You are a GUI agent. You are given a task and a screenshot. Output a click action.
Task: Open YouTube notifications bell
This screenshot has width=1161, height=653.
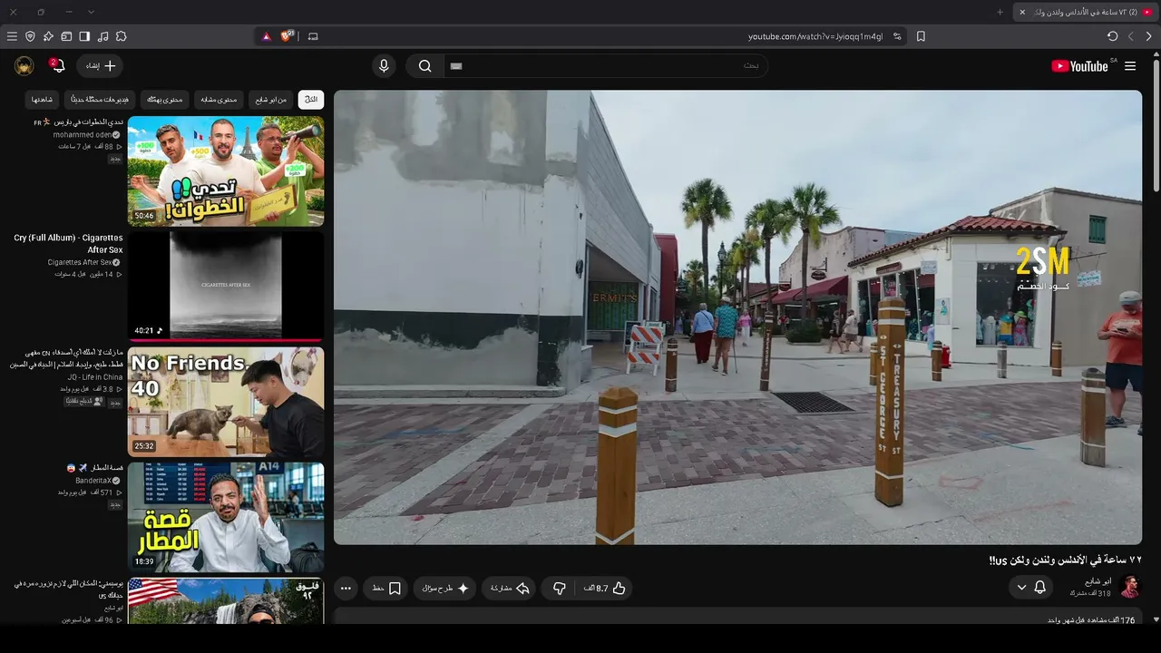pyautogui.click(x=57, y=65)
